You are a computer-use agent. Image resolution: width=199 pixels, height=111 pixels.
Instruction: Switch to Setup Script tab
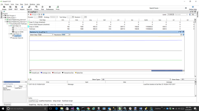click(57, 101)
